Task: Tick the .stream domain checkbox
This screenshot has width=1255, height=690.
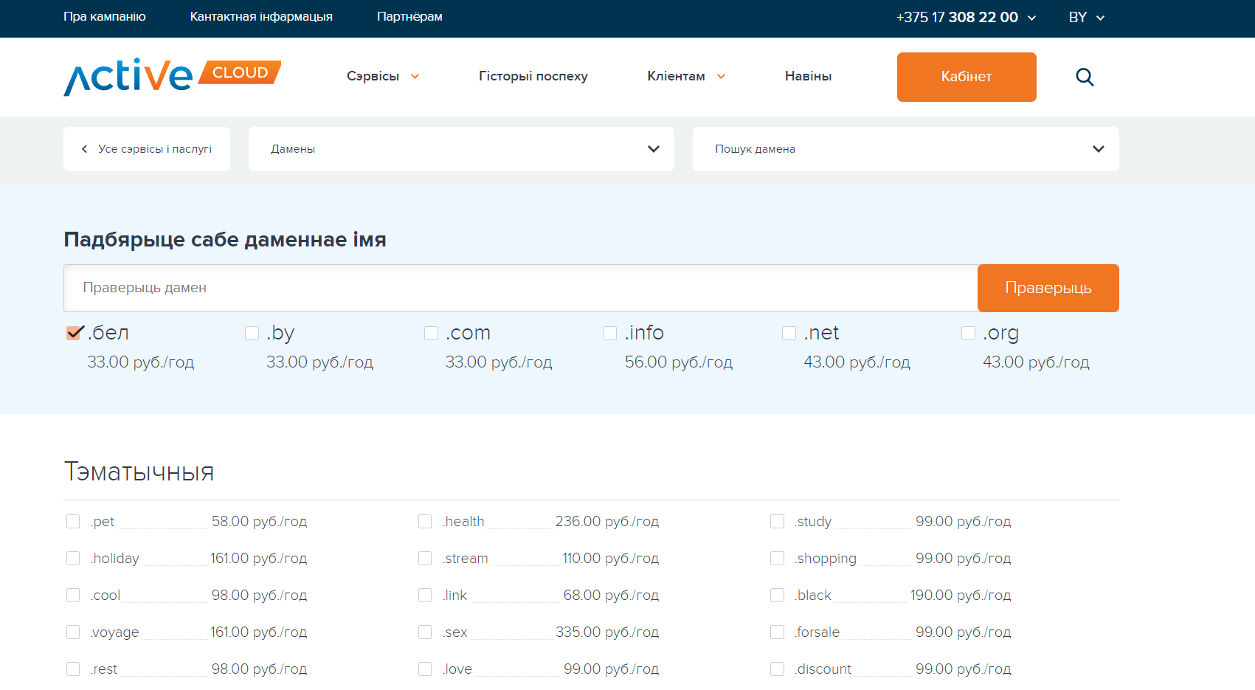Action: tap(425, 559)
